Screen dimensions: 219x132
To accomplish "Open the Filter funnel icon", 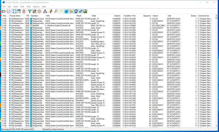I will tap(30, 11).
